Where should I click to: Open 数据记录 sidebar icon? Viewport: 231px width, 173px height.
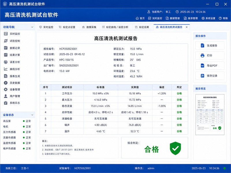coord(5,48)
